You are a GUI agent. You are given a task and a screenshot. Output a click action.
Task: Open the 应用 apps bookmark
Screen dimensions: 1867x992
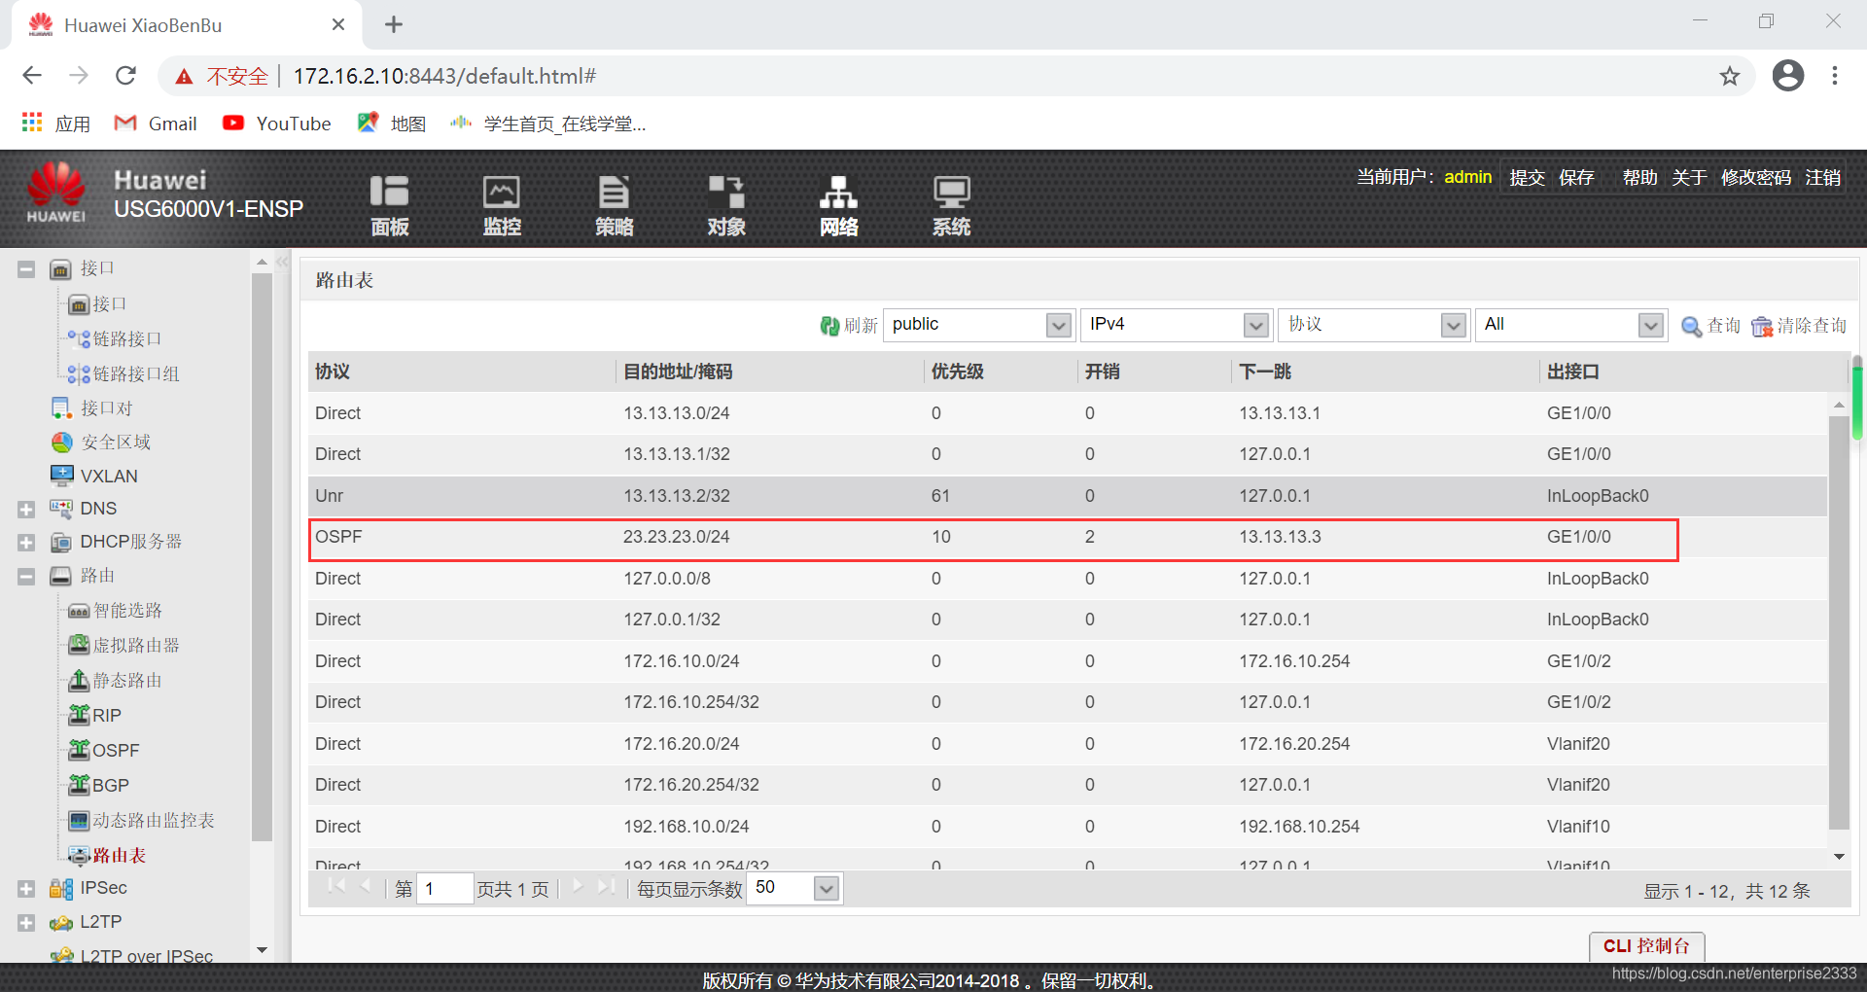click(56, 124)
